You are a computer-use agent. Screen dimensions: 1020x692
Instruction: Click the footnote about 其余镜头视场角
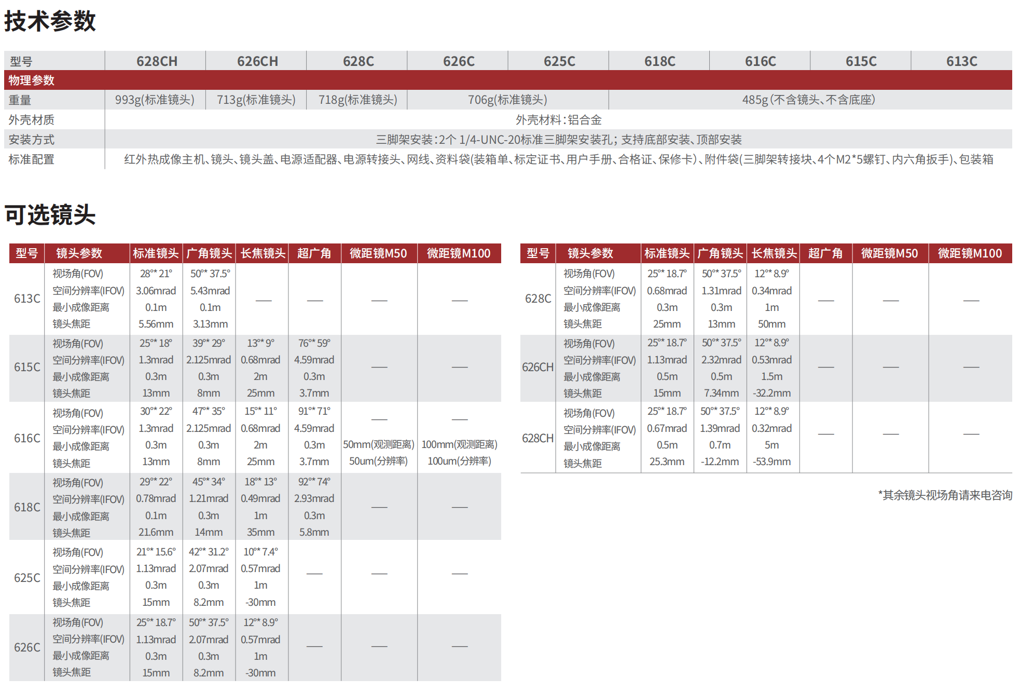pos(945,495)
